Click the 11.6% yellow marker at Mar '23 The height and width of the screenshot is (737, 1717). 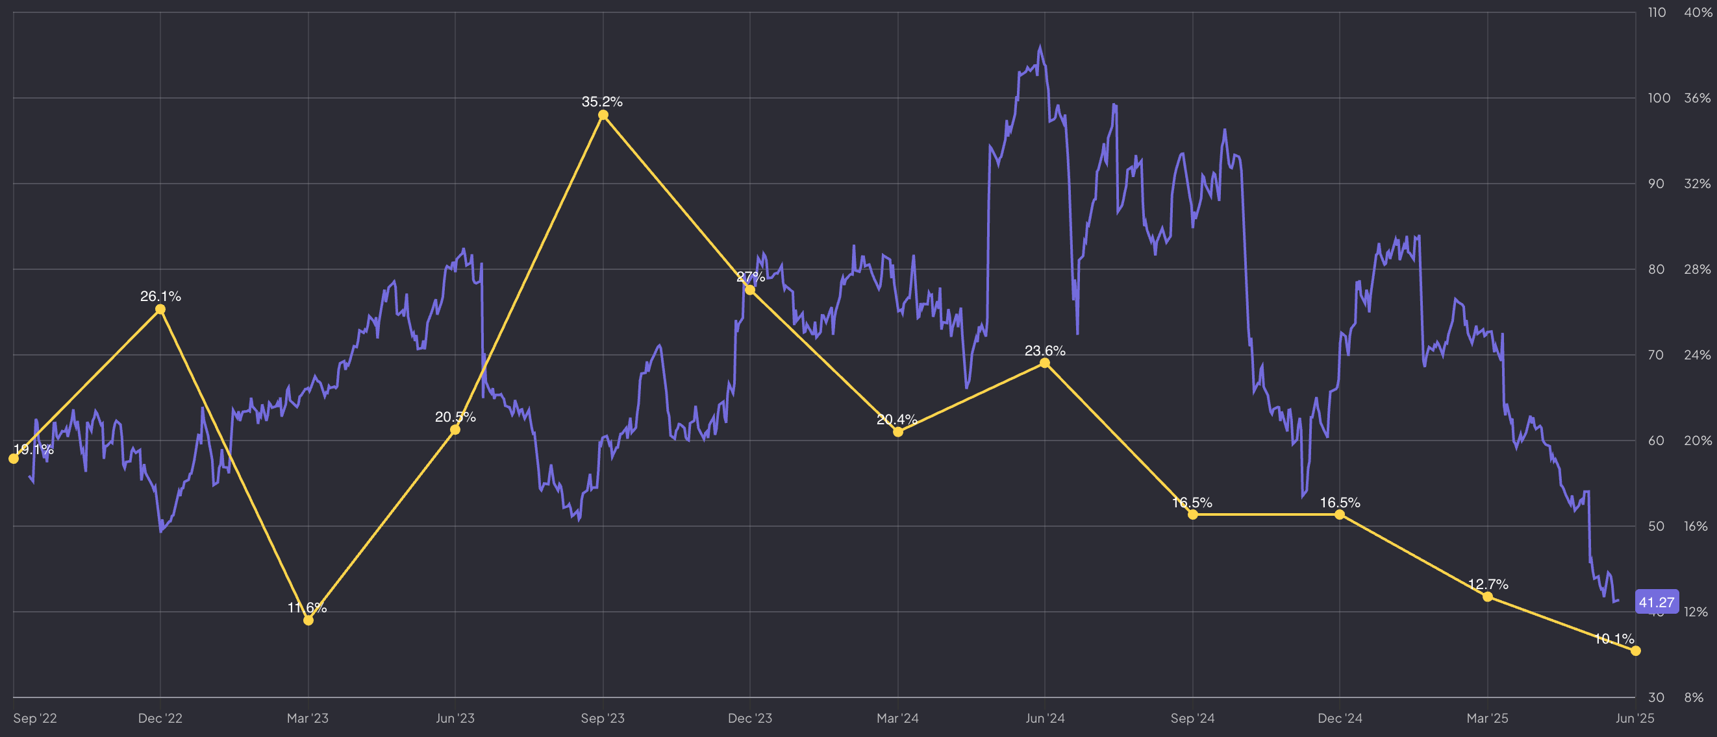tap(308, 620)
